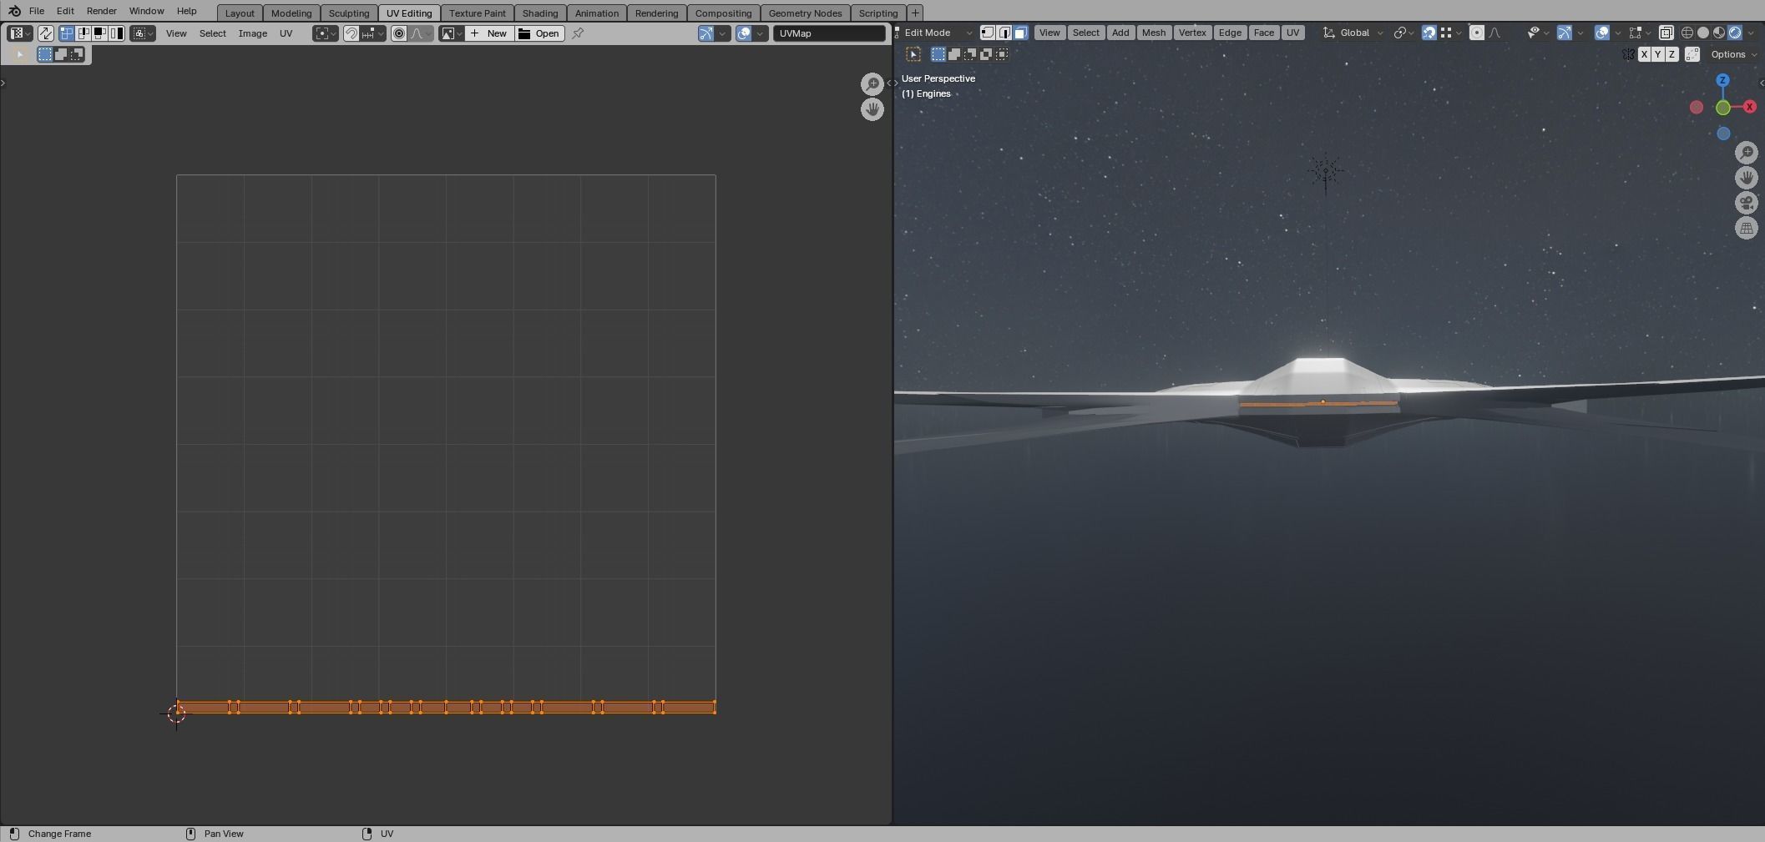The image size is (1765, 842).
Task: Open the 3D viewport Add menu
Action: (1120, 33)
